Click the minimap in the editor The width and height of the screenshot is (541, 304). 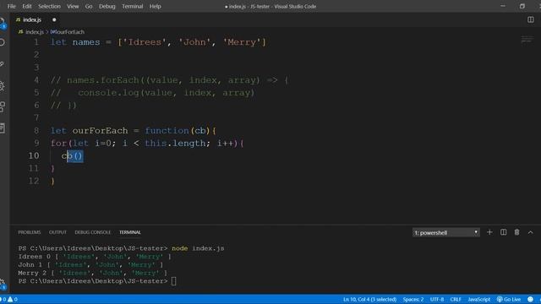[x=527, y=40]
